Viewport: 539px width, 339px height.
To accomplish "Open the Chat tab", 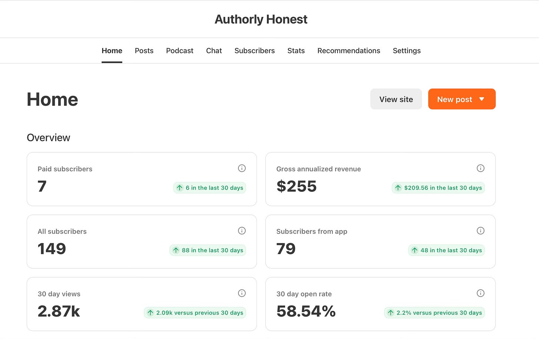I will [214, 51].
